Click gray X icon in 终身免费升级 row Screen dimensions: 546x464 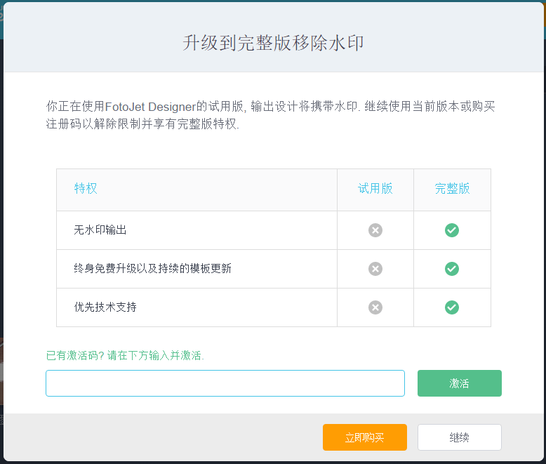click(x=375, y=269)
